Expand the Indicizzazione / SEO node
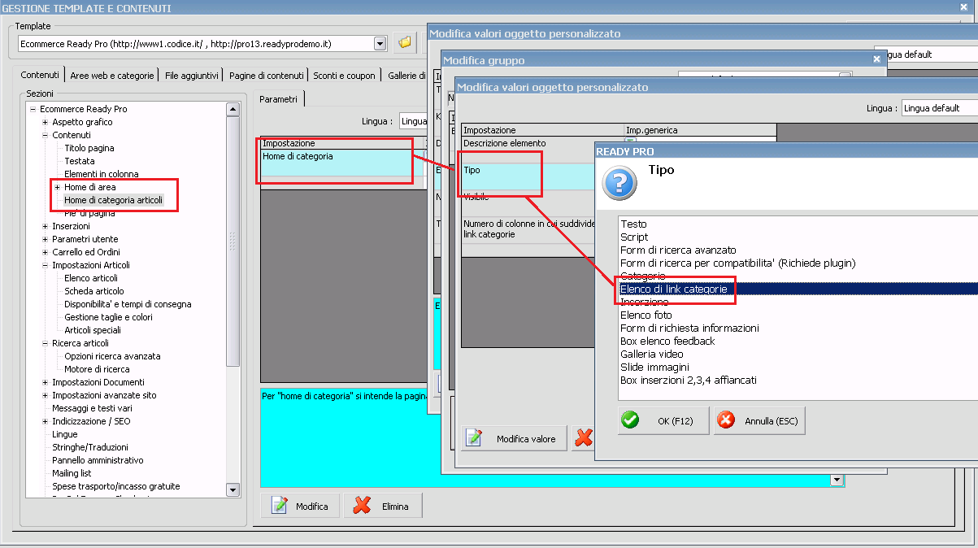 point(45,421)
